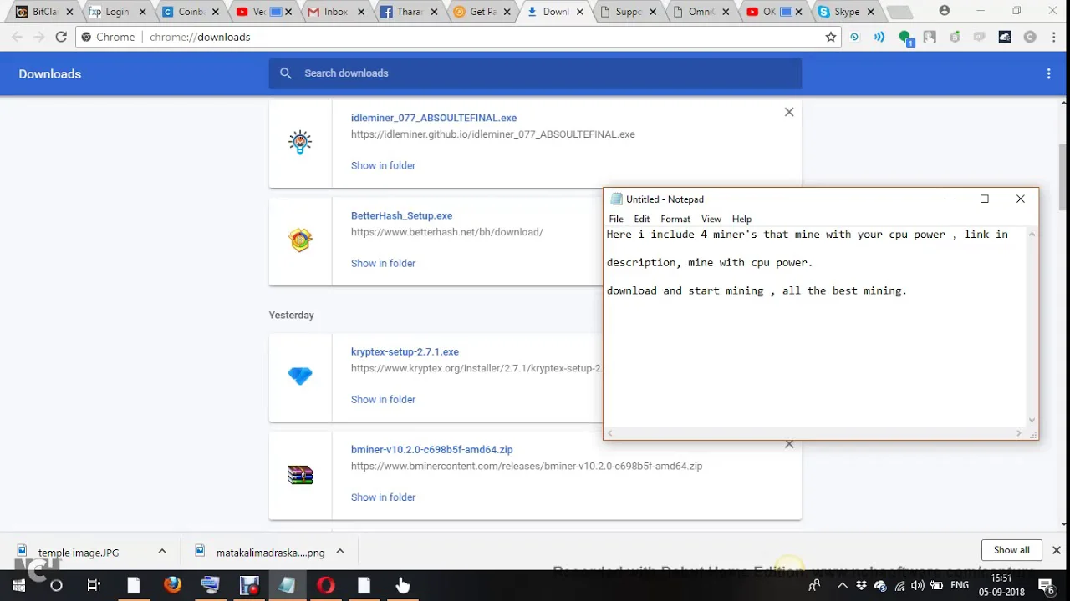Click the search magnifier icon in Downloads
Screen dimensions: 1070x601
coord(286,73)
